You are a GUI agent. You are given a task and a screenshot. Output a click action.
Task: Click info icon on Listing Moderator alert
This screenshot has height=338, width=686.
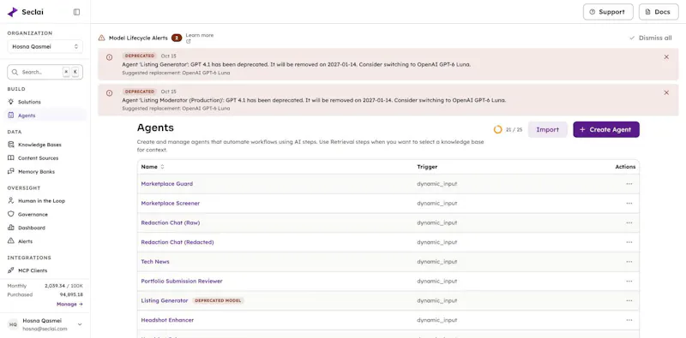click(110, 92)
